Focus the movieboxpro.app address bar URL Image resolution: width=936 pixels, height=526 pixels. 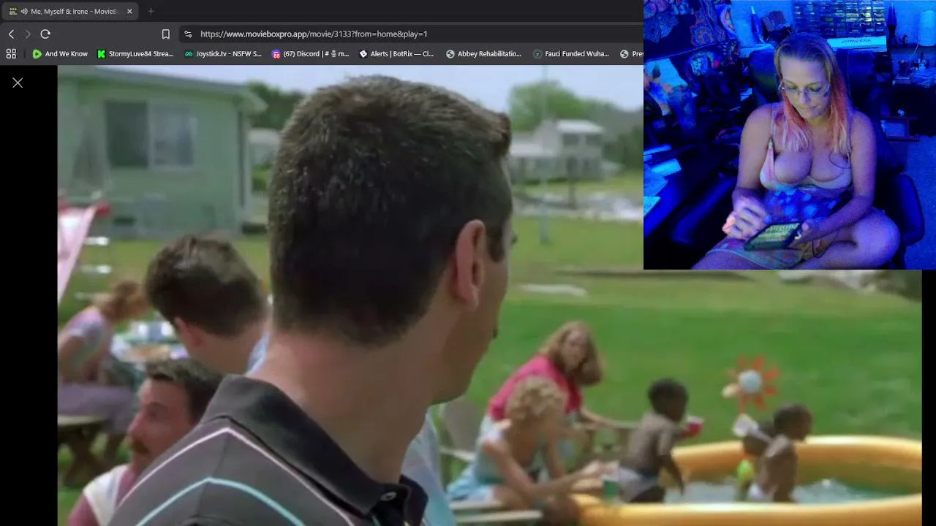pos(314,34)
